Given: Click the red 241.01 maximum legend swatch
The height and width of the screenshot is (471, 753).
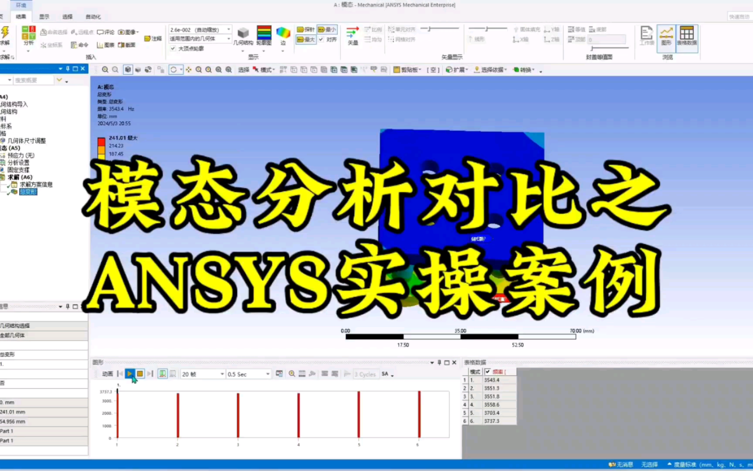Looking at the screenshot, I should point(102,141).
